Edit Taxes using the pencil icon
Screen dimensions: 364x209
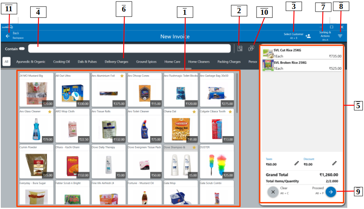pos(297,163)
